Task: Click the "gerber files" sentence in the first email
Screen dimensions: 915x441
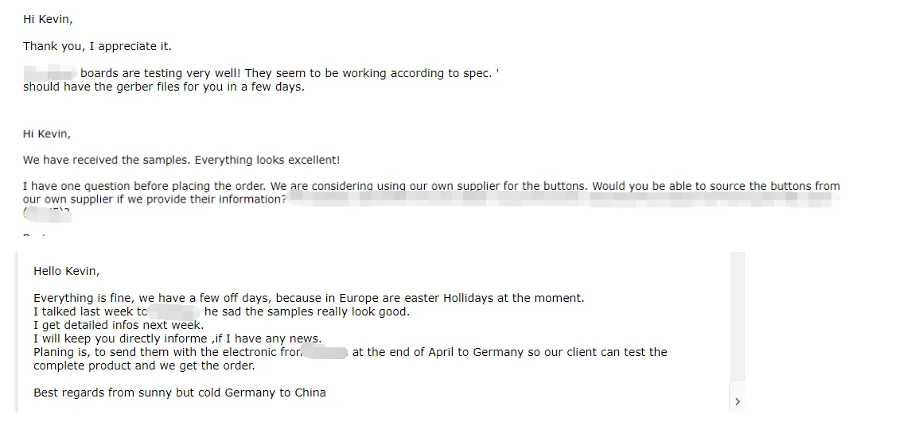Action: coord(164,87)
